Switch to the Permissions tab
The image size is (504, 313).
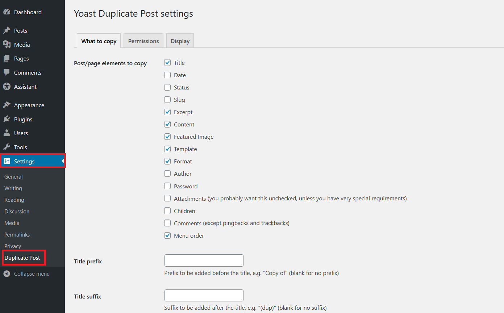pyautogui.click(x=143, y=41)
